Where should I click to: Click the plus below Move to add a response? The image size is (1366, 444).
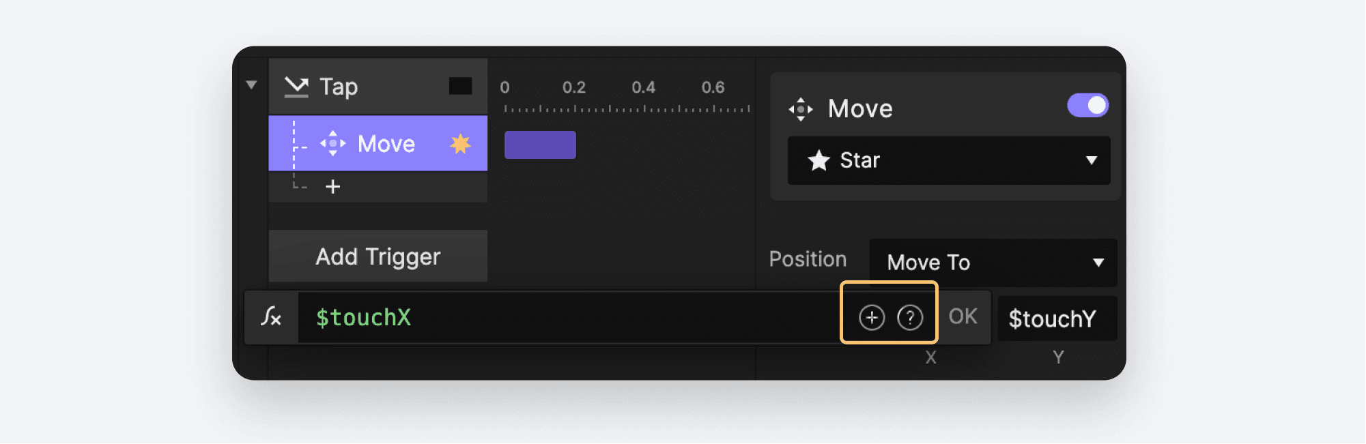(332, 186)
